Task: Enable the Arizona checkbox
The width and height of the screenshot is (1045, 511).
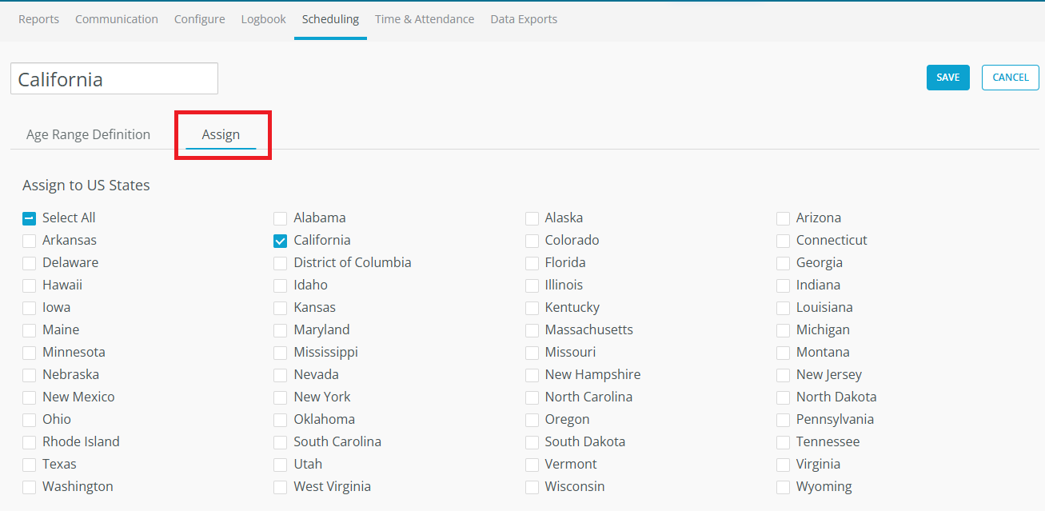Action: click(783, 218)
